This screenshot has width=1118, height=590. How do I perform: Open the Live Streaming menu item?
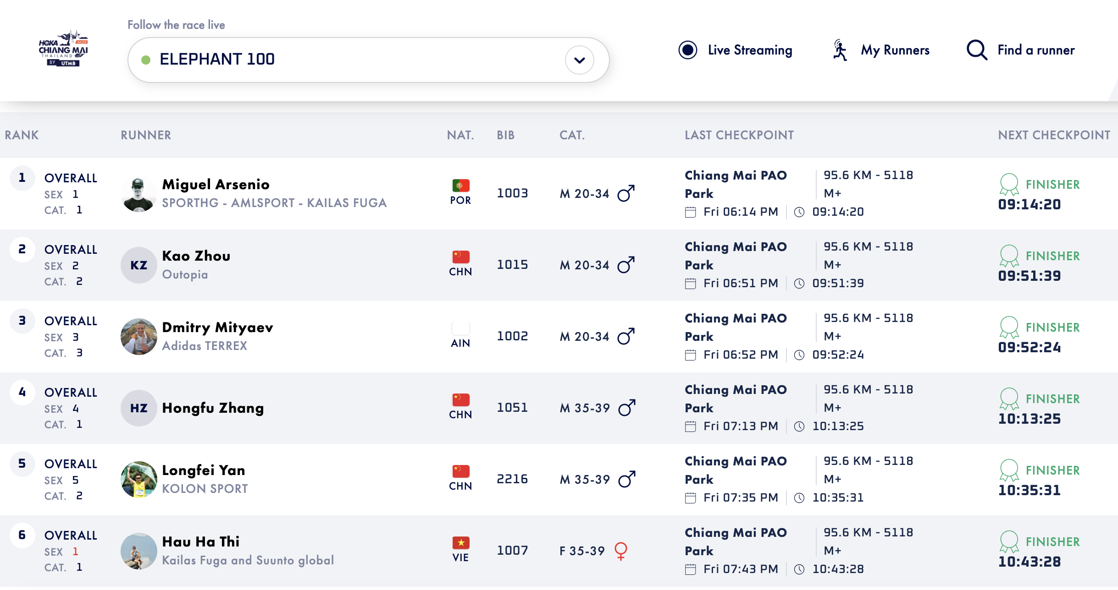click(749, 50)
